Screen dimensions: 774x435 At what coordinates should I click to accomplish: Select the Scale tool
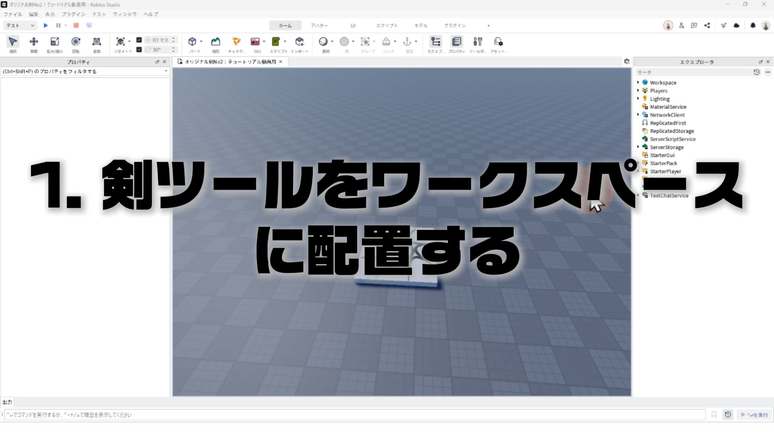click(x=55, y=42)
